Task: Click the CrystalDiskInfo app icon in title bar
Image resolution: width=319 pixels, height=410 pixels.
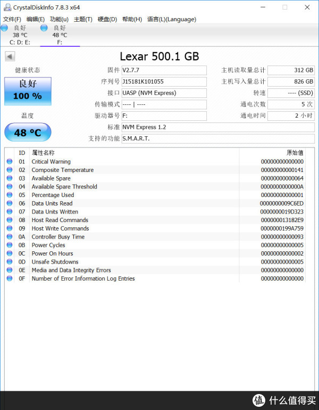Action: (x=7, y=7)
